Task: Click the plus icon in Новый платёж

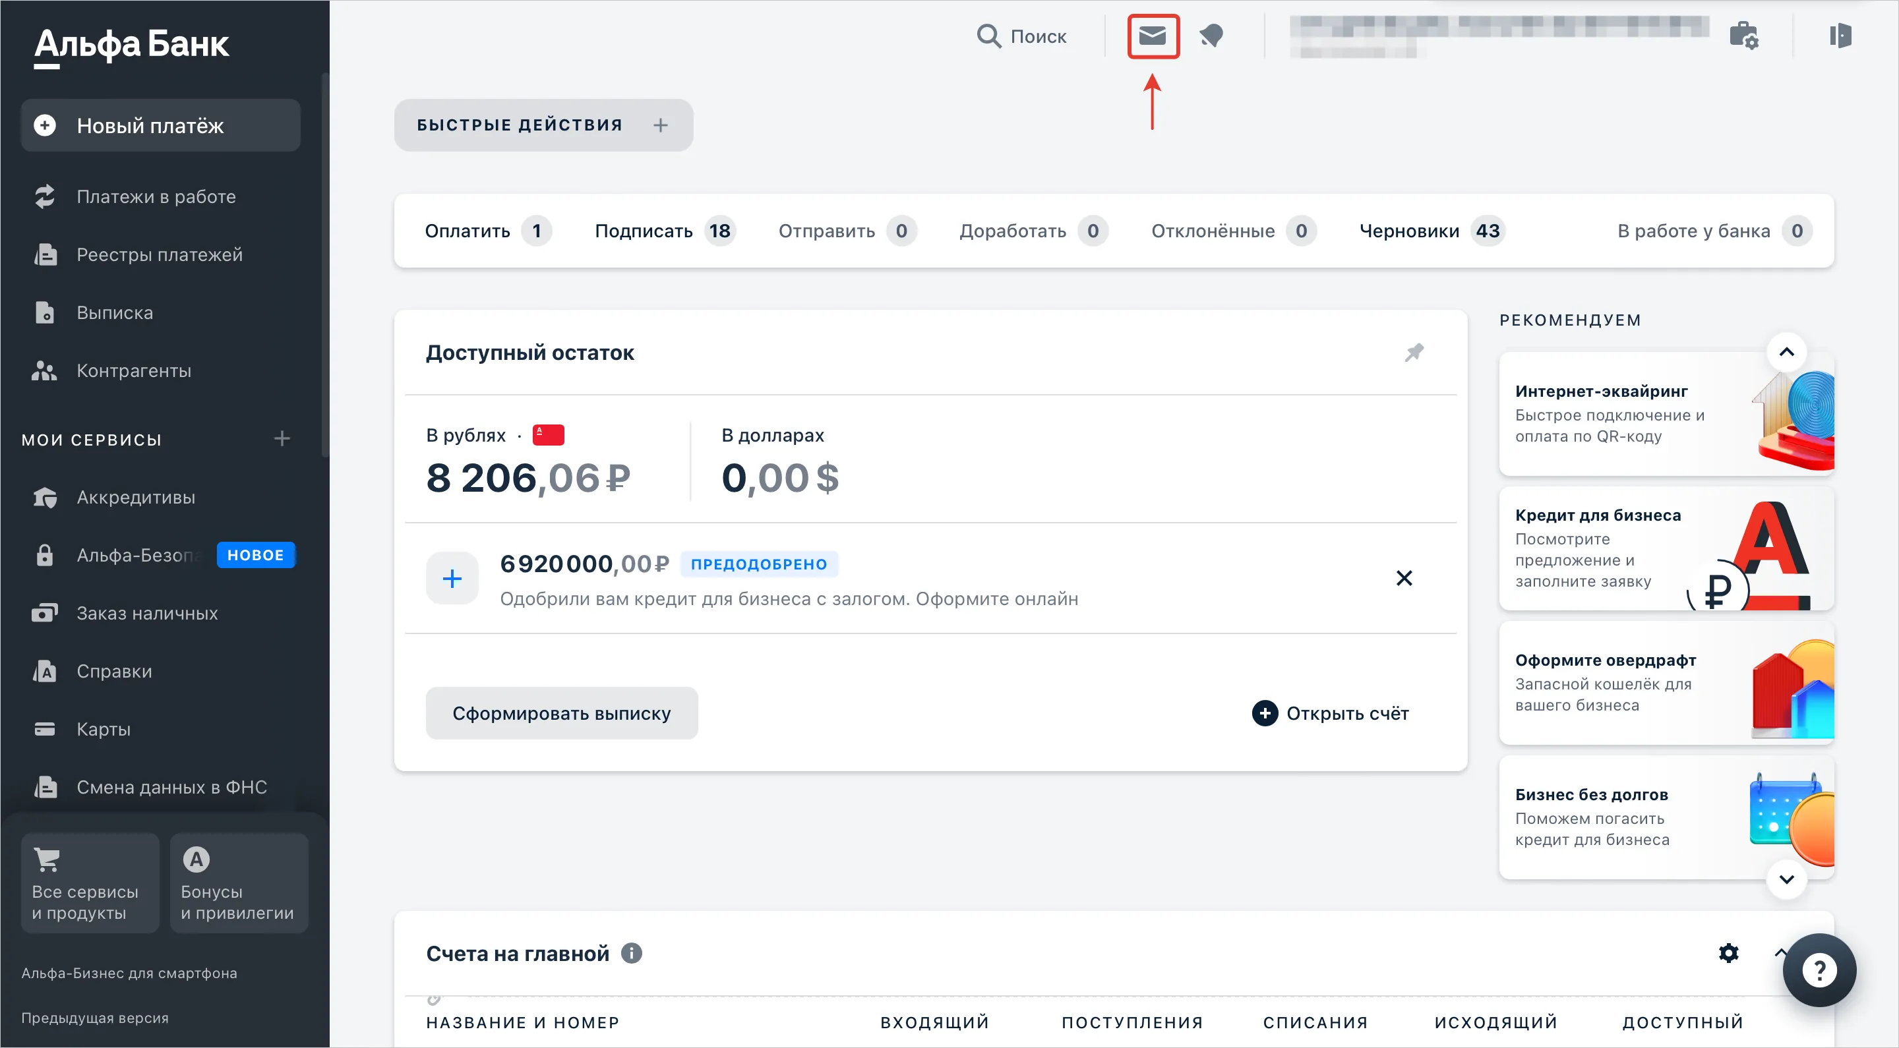Action: (x=45, y=125)
